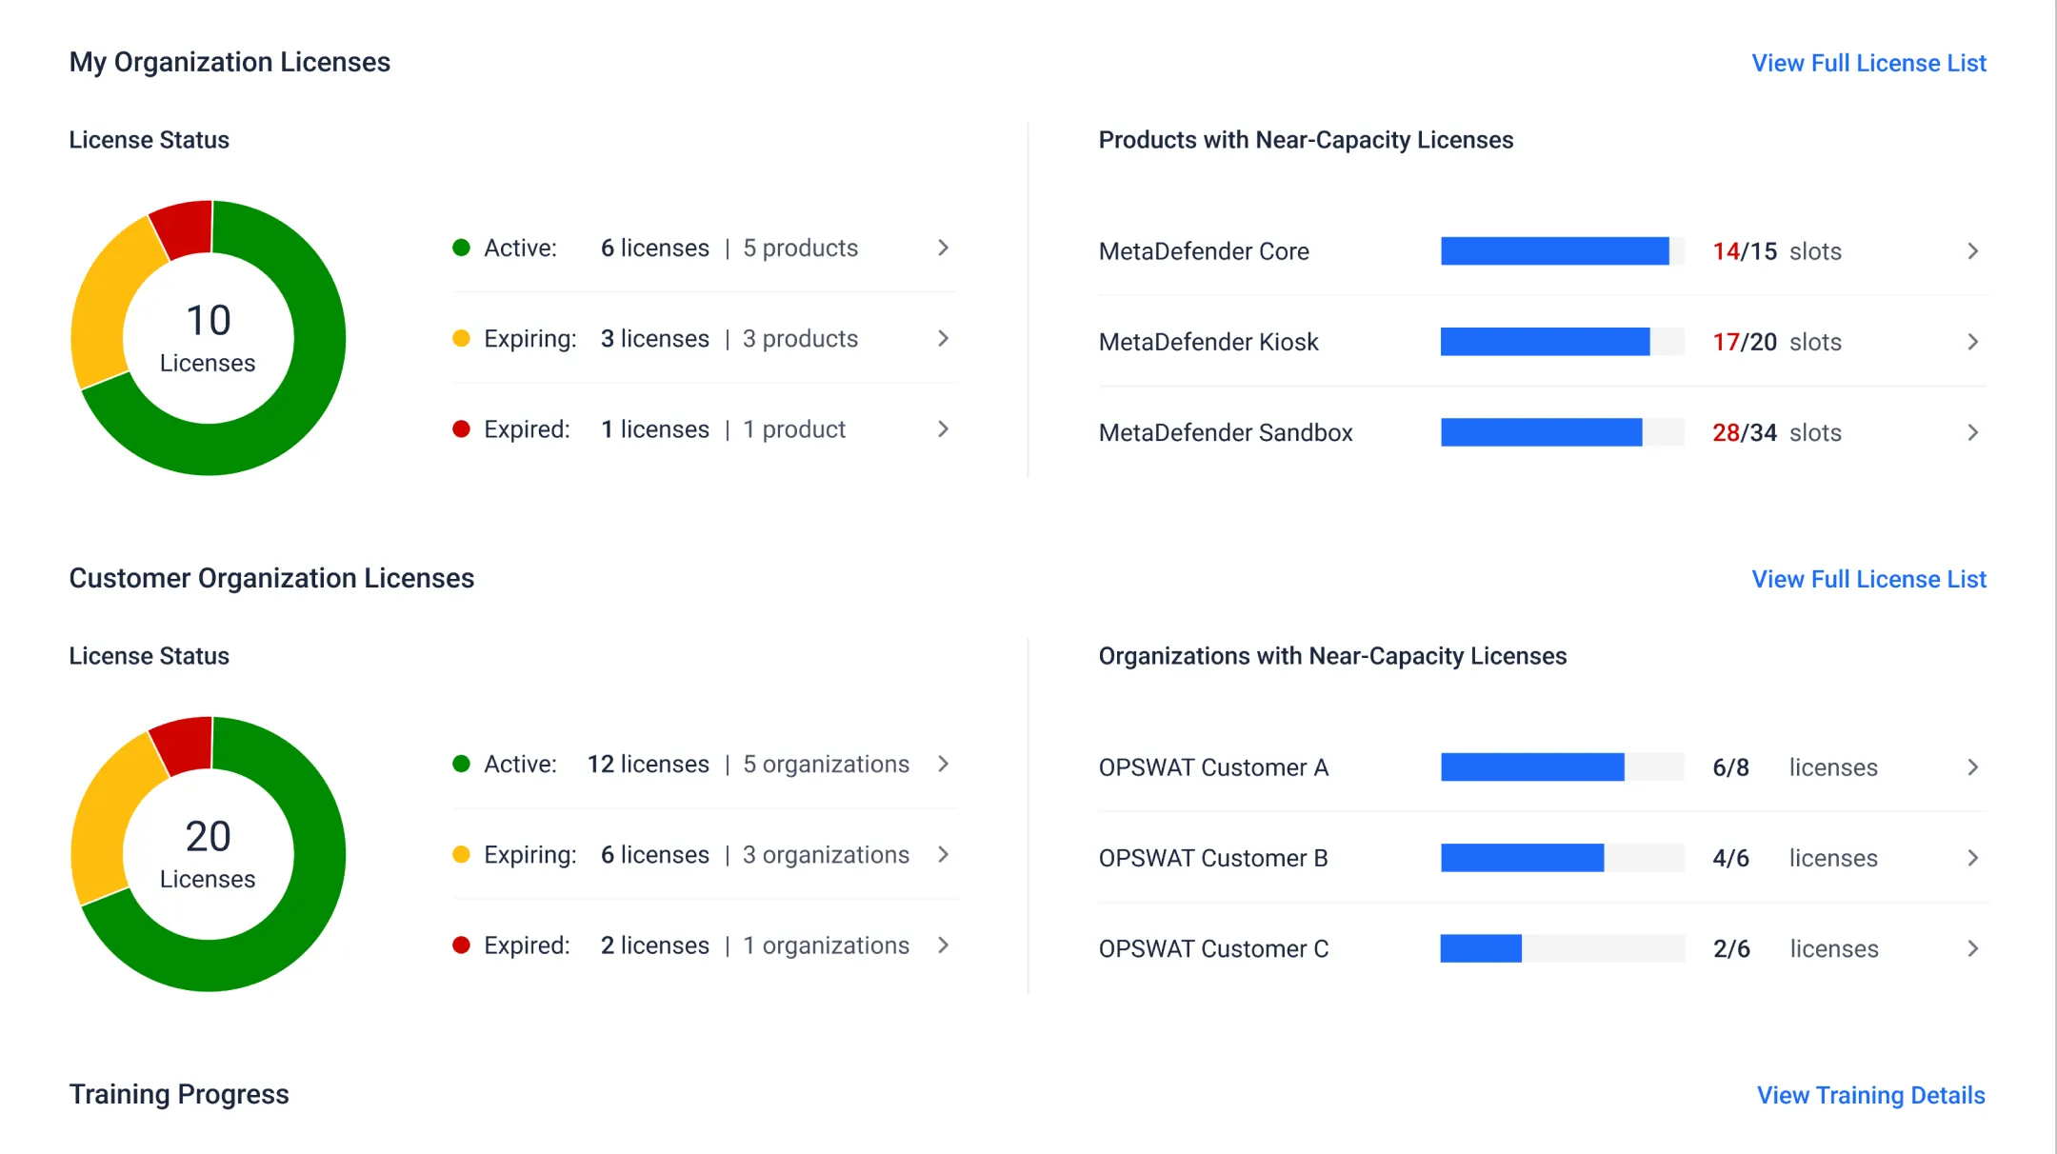Select the MetaDefender Kiosk product name
Screen dimensions: 2057x1154
(x=1208, y=342)
